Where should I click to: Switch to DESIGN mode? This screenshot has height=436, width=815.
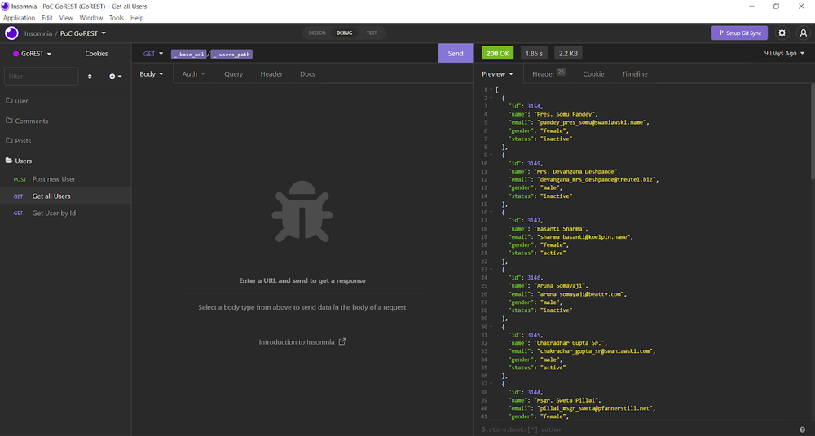tap(317, 33)
